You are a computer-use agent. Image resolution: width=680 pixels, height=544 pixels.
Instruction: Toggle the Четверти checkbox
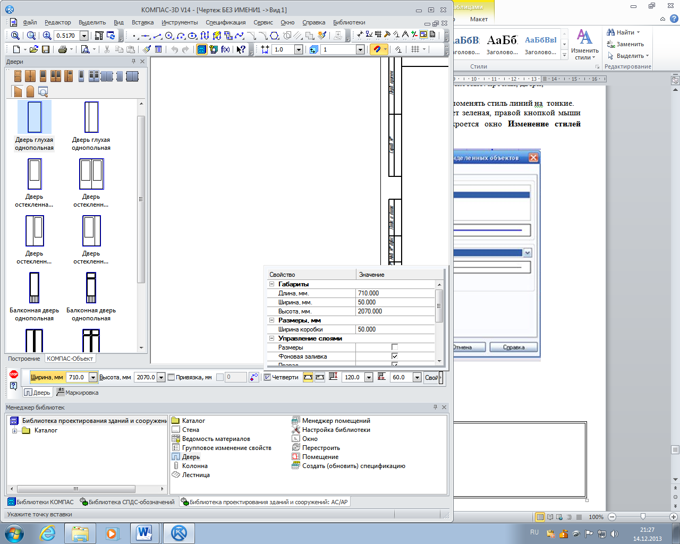pyautogui.click(x=267, y=377)
